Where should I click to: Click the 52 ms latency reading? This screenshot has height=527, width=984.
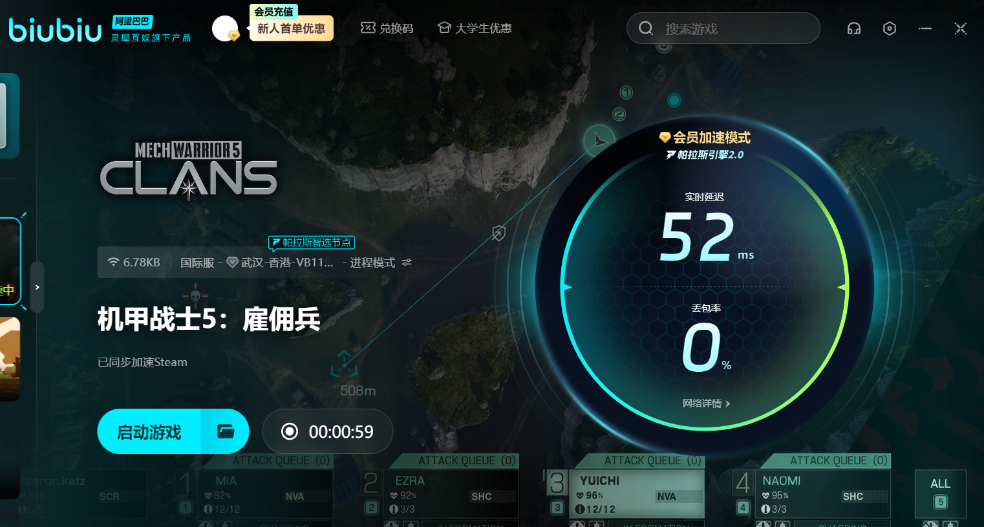pyautogui.click(x=707, y=238)
